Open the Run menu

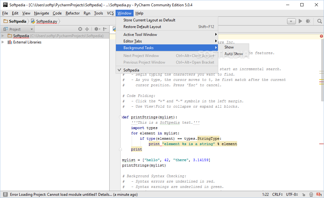click(x=87, y=13)
